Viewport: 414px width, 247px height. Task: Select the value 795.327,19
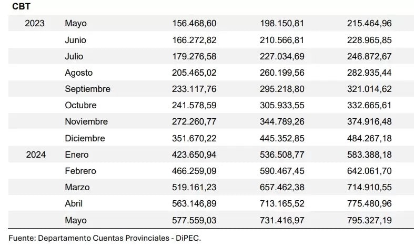coord(369,220)
